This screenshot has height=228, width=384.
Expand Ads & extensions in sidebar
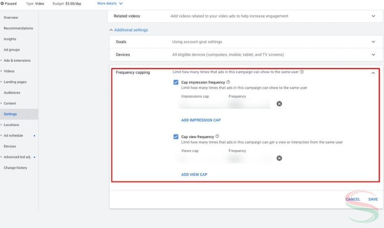(x=1, y=60)
